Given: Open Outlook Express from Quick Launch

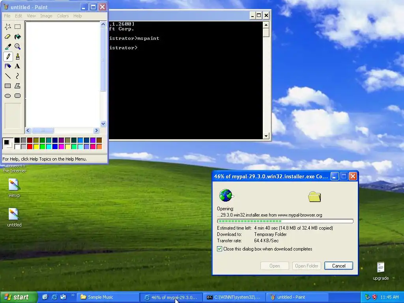Looking at the screenshot, I should [x=63, y=297].
